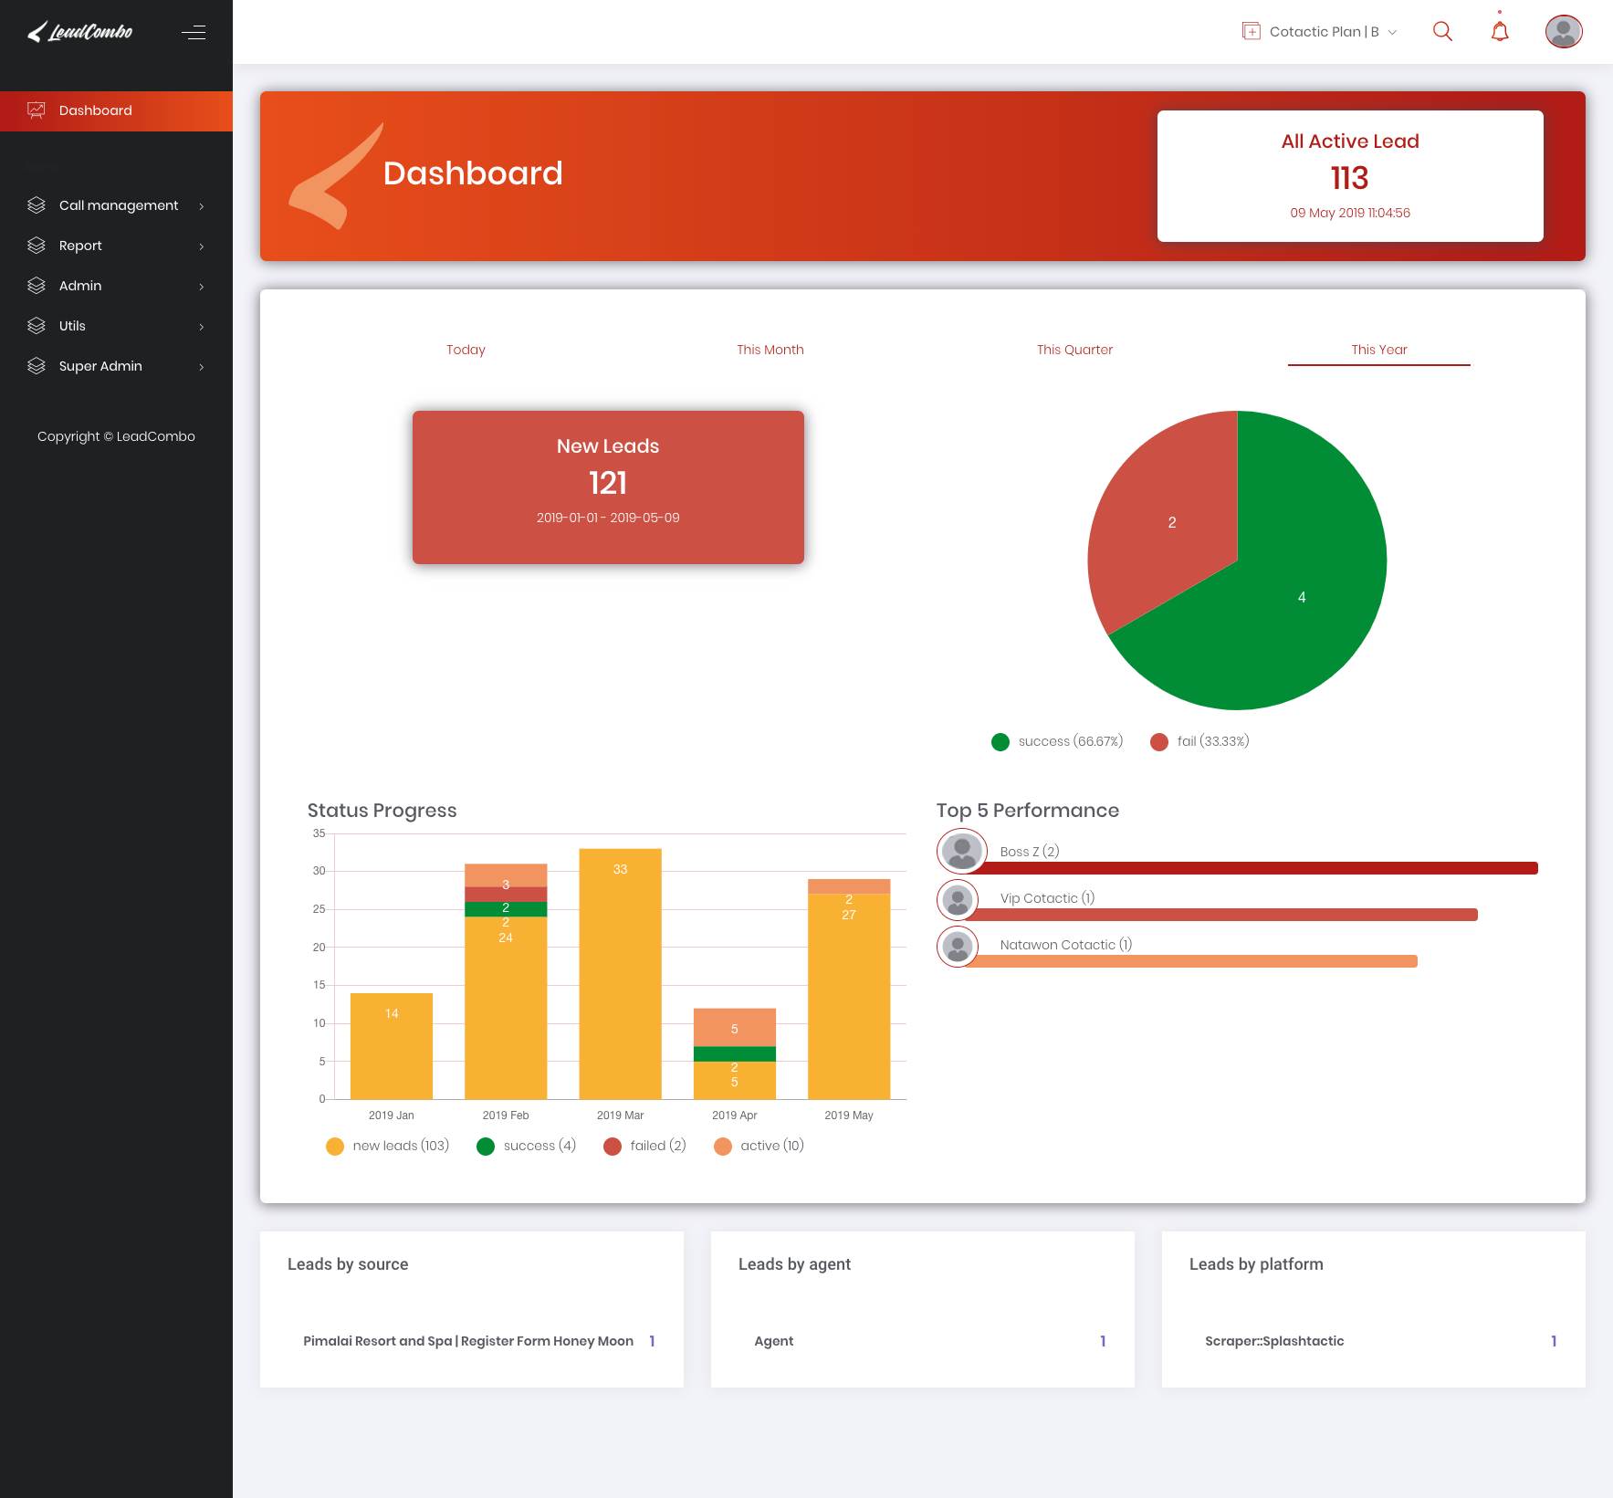The height and width of the screenshot is (1498, 1613).
Task: Click the Dashboard chart icon in sidebar
Action: coord(37,110)
